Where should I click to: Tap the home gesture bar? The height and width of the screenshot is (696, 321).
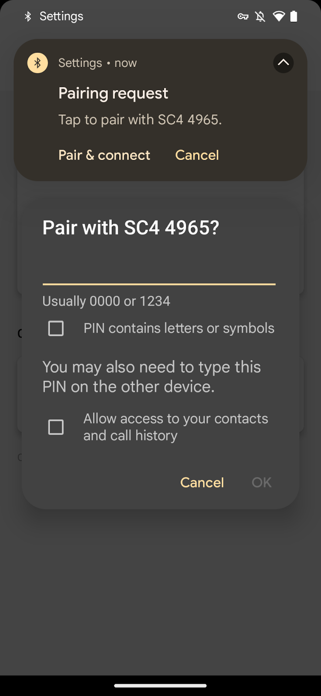[x=160, y=686]
